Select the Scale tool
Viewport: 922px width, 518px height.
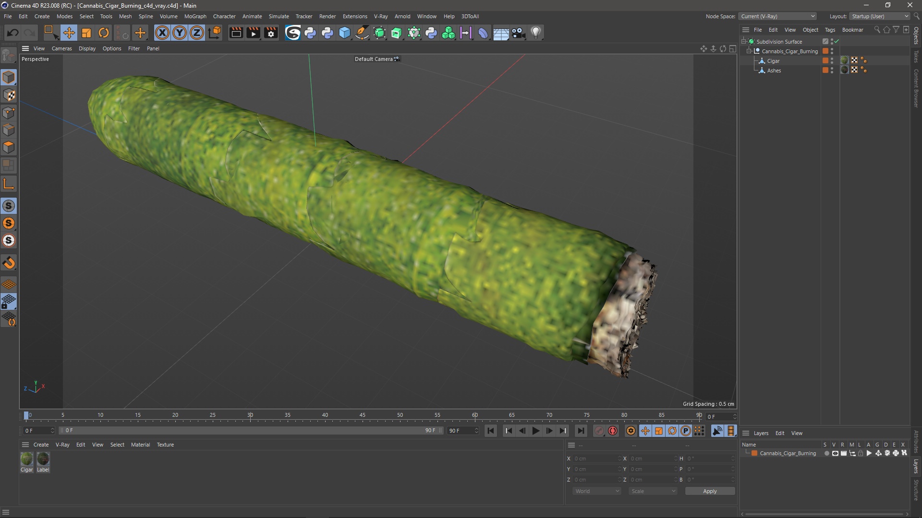[x=86, y=33]
